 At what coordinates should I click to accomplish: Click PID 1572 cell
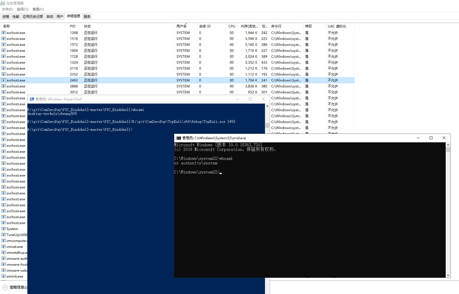[74, 45]
